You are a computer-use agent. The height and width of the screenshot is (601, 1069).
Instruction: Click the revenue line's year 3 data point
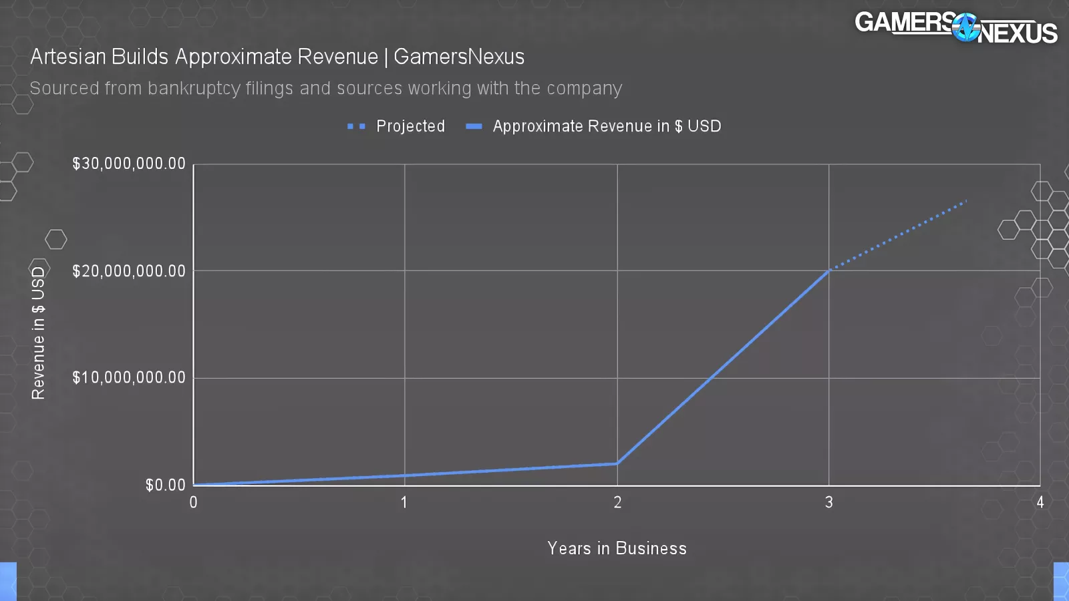tap(828, 270)
